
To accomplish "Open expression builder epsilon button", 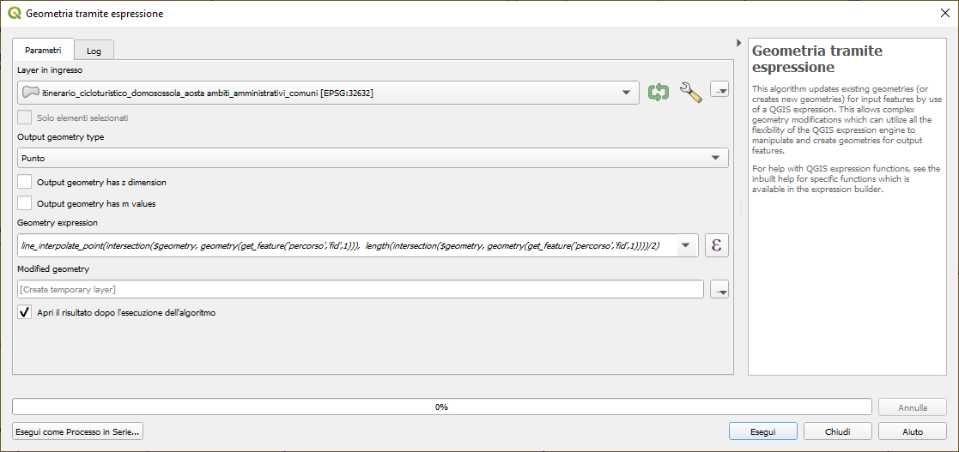I will (717, 246).
